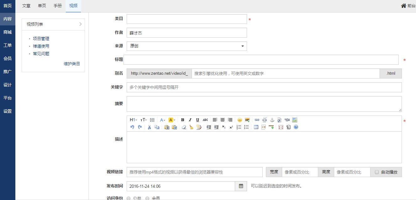416x200 pixels.
Task: Select the 公共 access radio option
Action: pos(129,198)
